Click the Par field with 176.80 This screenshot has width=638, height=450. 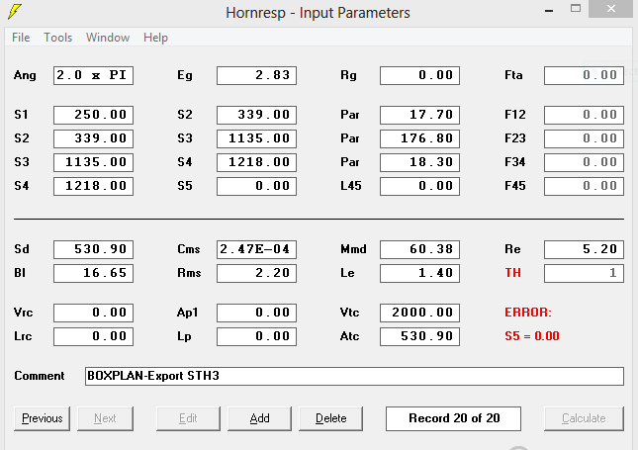[420, 138]
